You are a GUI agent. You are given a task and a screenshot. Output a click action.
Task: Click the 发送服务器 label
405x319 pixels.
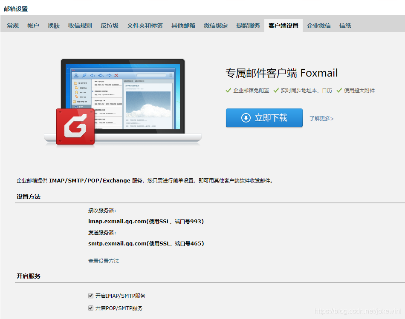(x=102, y=232)
